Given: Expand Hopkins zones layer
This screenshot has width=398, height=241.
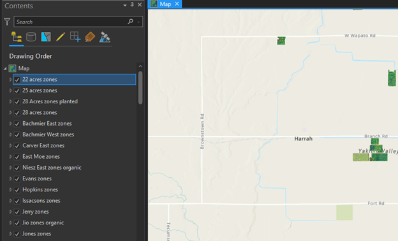Looking at the screenshot, I should [10, 189].
